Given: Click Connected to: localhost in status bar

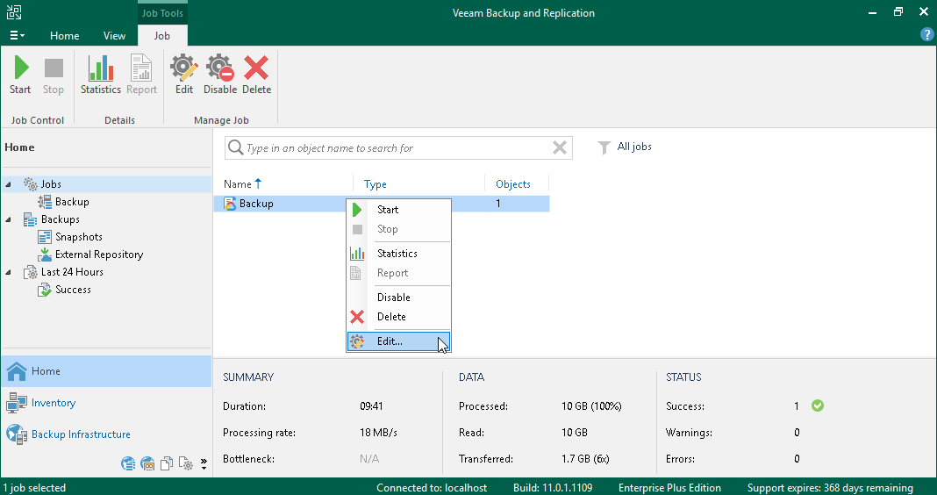Looking at the screenshot, I should point(432,488).
